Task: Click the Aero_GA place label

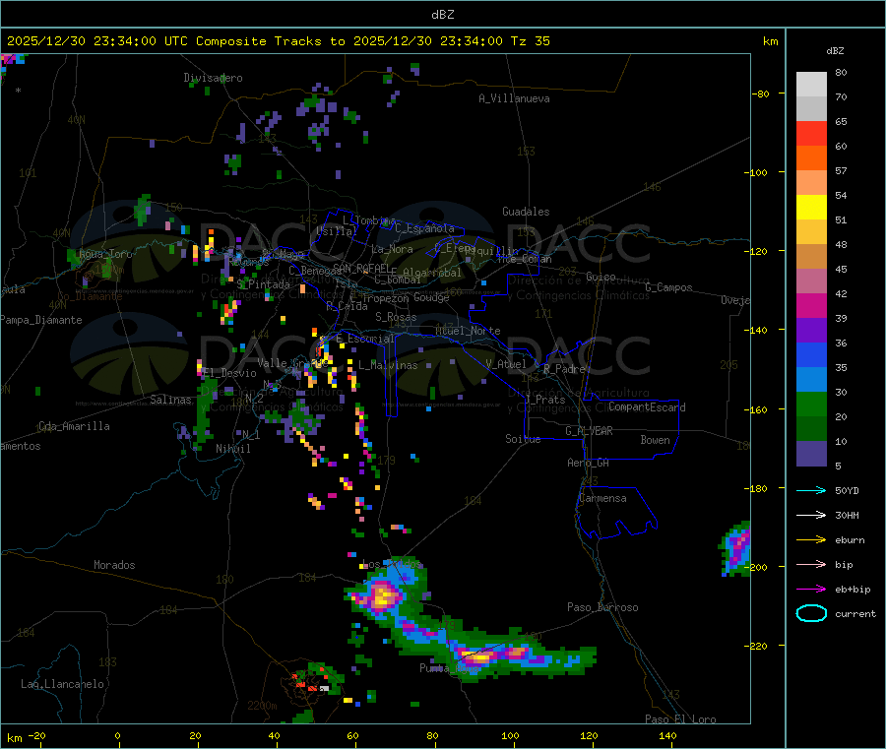Action: pyautogui.click(x=588, y=463)
